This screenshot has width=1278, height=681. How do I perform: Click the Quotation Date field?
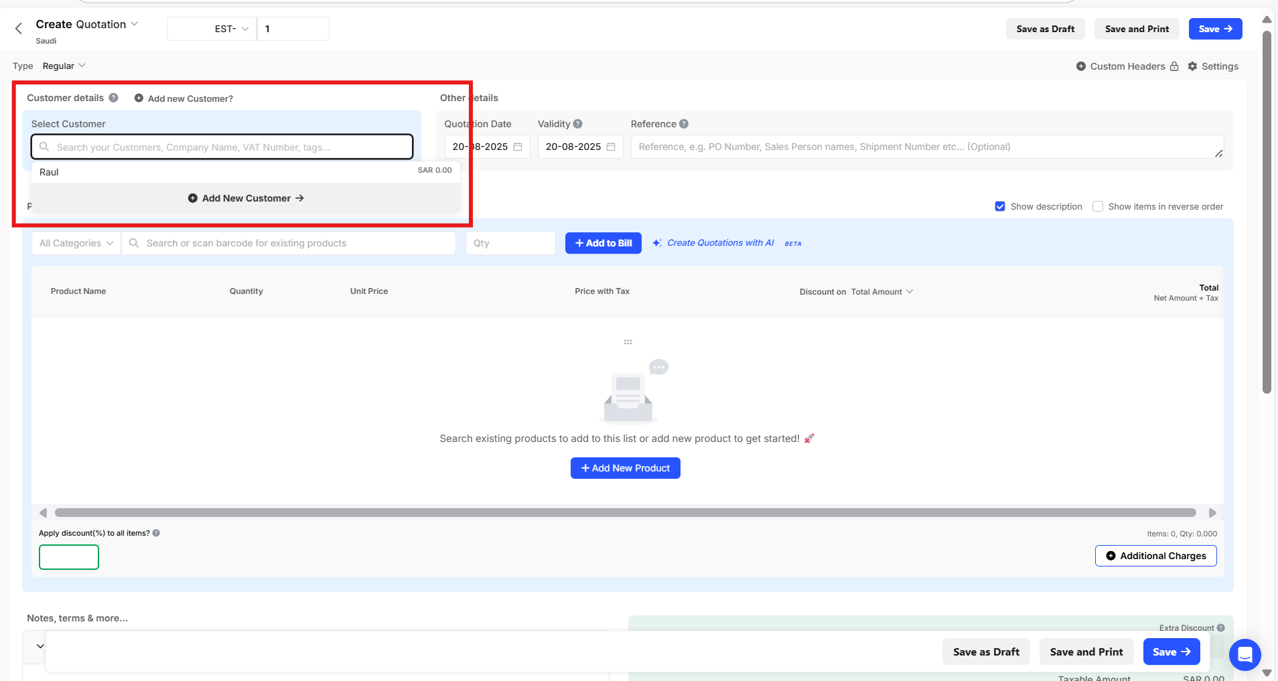(x=487, y=147)
